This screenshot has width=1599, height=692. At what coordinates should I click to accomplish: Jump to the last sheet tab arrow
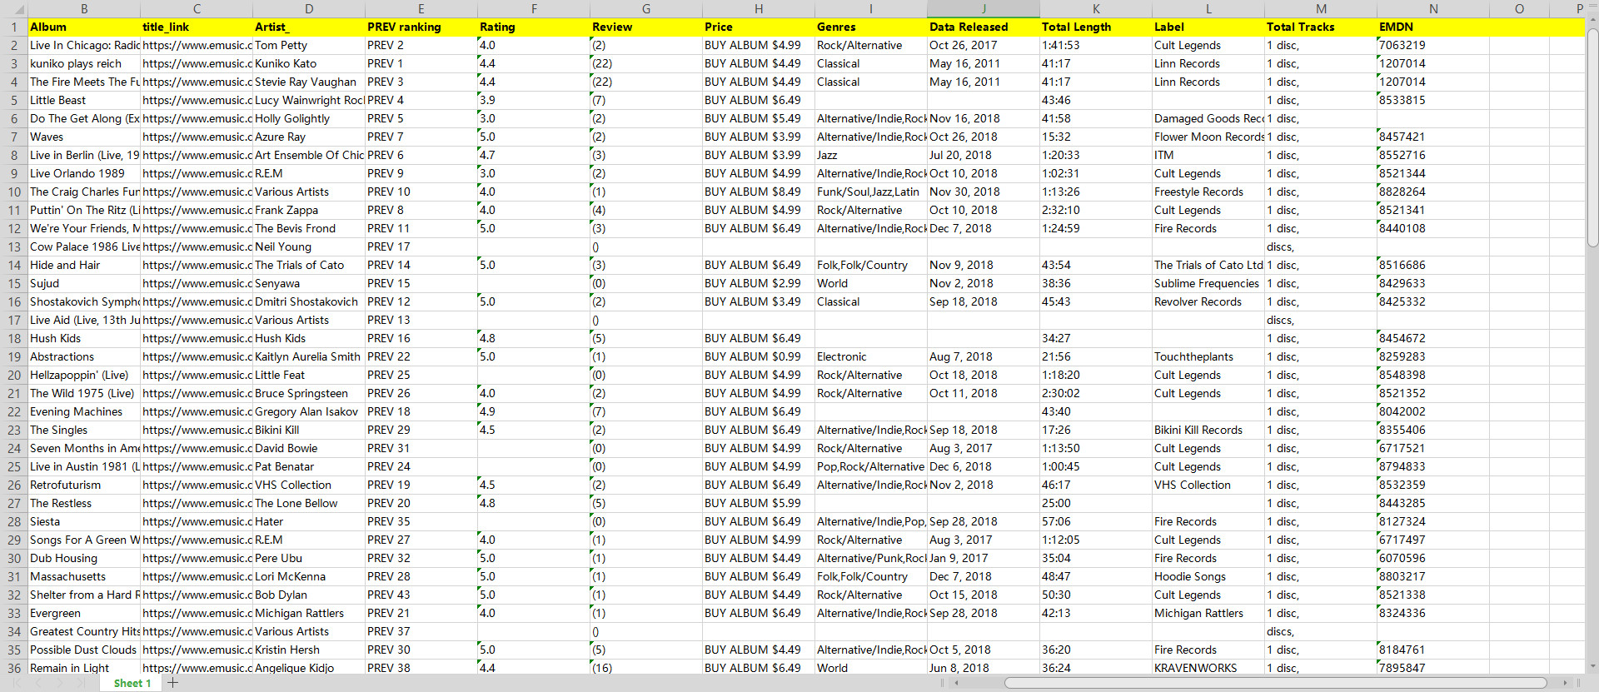(x=81, y=683)
